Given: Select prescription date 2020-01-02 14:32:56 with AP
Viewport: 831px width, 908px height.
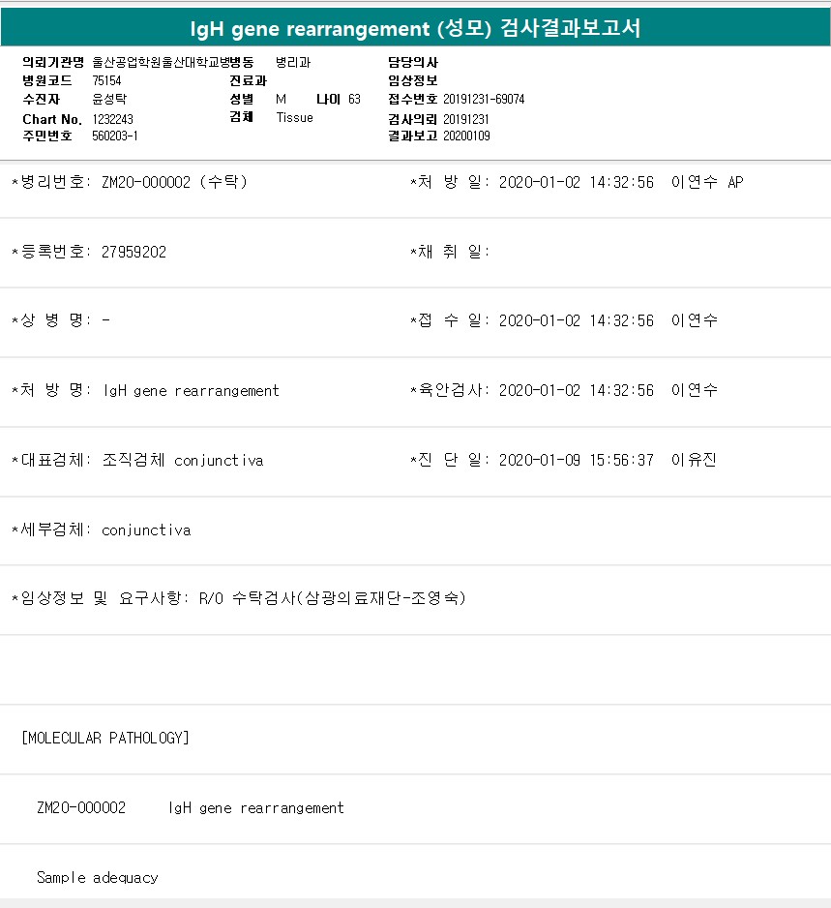Looking at the screenshot, I should 621,182.
